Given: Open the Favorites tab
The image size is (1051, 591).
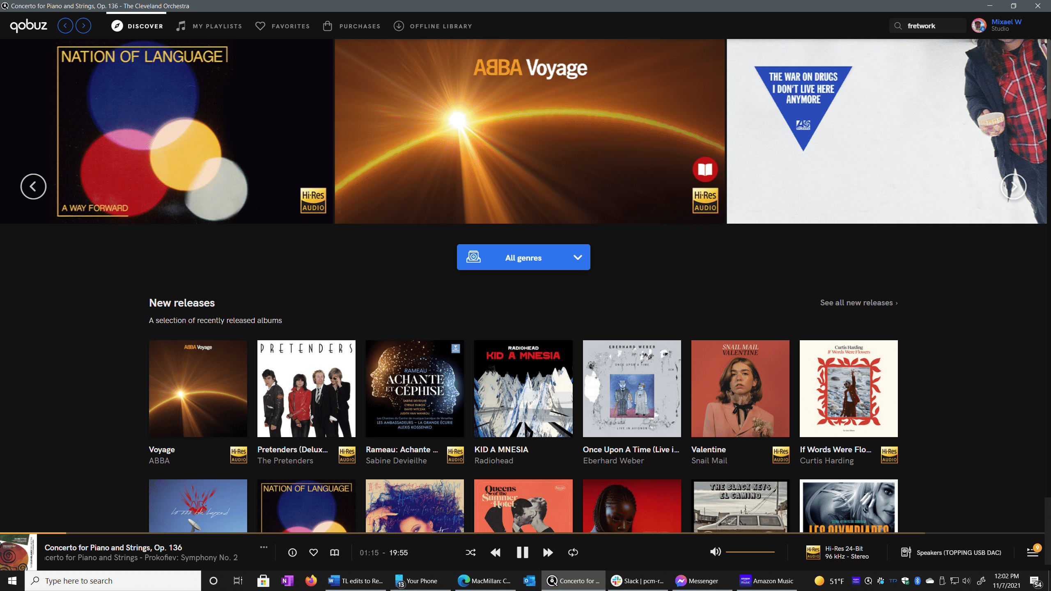Looking at the screenshot, I should point(282,26).
